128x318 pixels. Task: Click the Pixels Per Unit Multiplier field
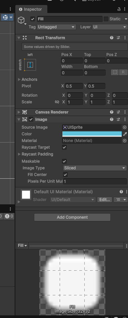point(95,181)
